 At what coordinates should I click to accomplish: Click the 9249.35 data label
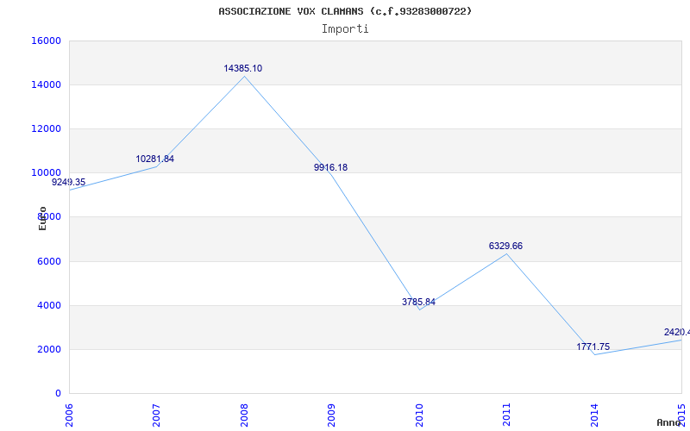[x=69, y=182]
